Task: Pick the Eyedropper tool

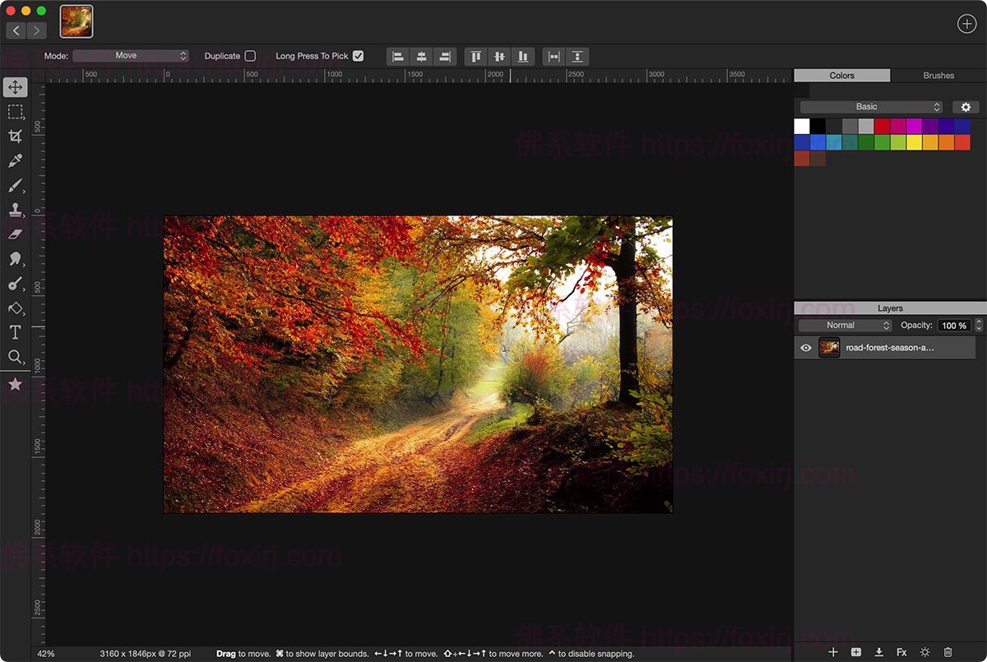Action: tap(16, 160)
